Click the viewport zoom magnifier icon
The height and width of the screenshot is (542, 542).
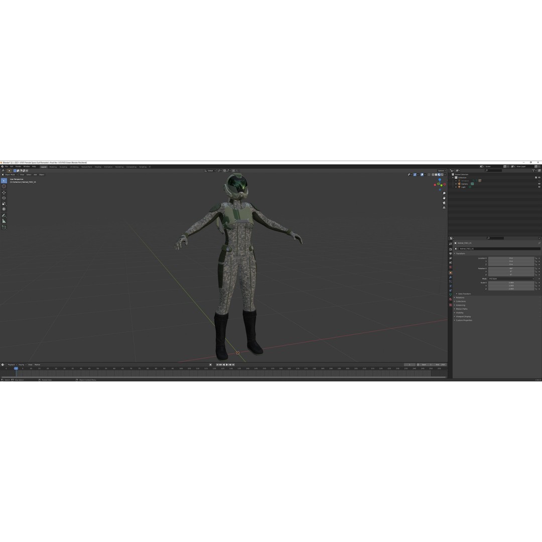[444, 193]
